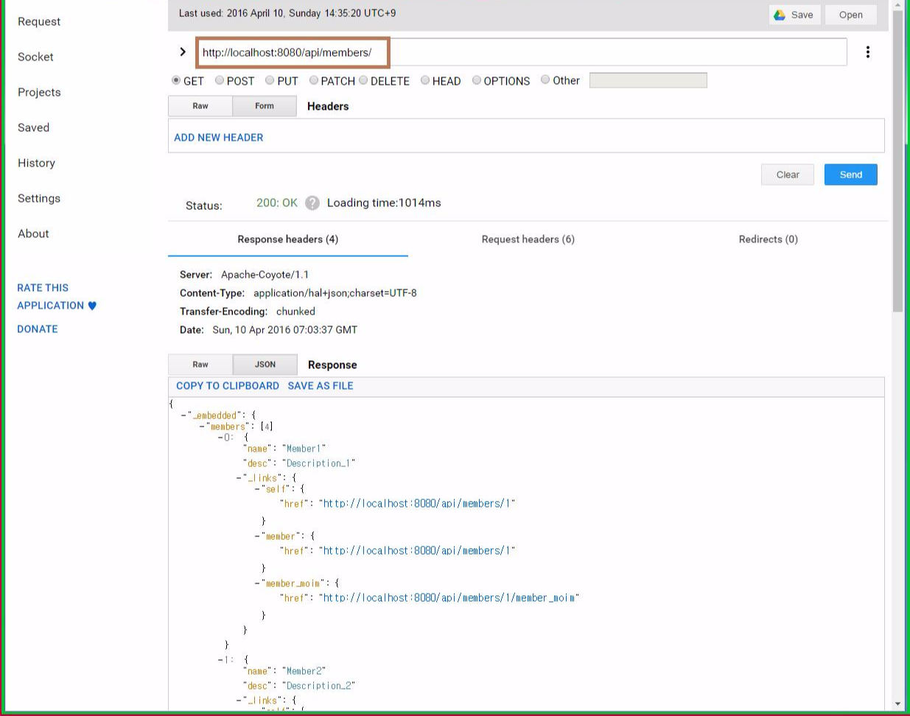Open the members/1/member_moim href link
This screenshot has width=910, height=716.
pos(449,598)
